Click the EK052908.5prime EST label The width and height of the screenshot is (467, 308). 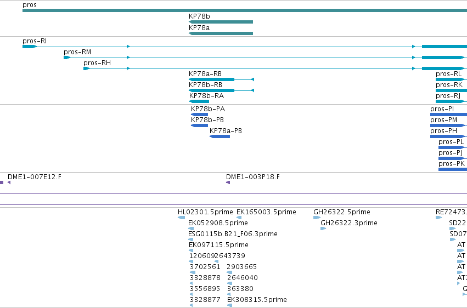click(x=218, y=223)
